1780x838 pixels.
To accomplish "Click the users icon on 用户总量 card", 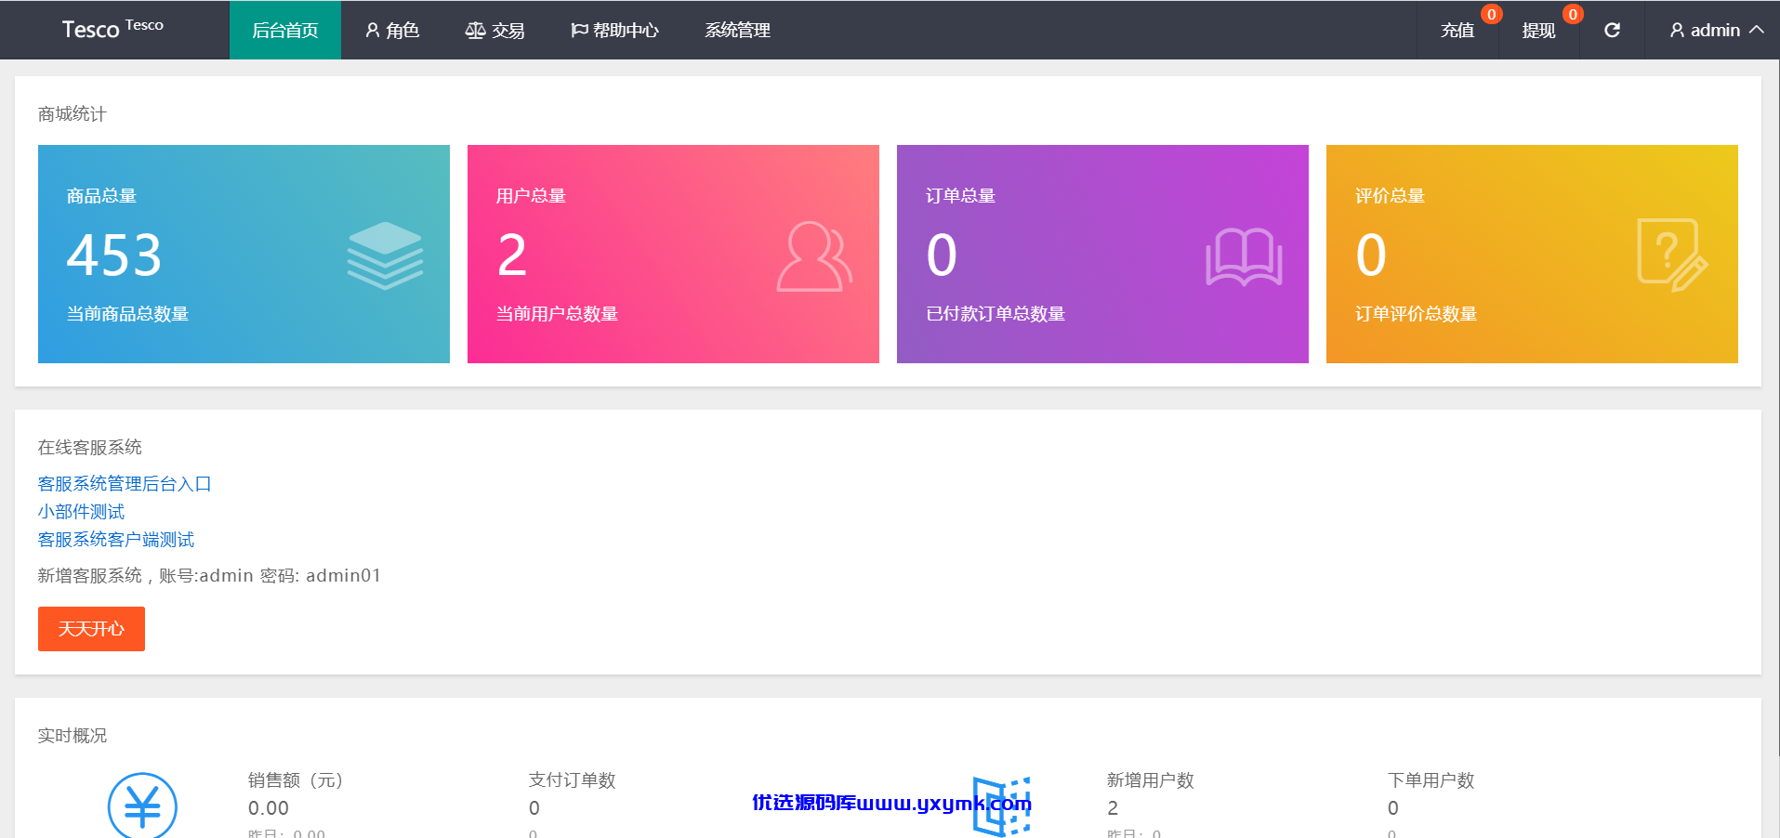I will pos(814,256).
